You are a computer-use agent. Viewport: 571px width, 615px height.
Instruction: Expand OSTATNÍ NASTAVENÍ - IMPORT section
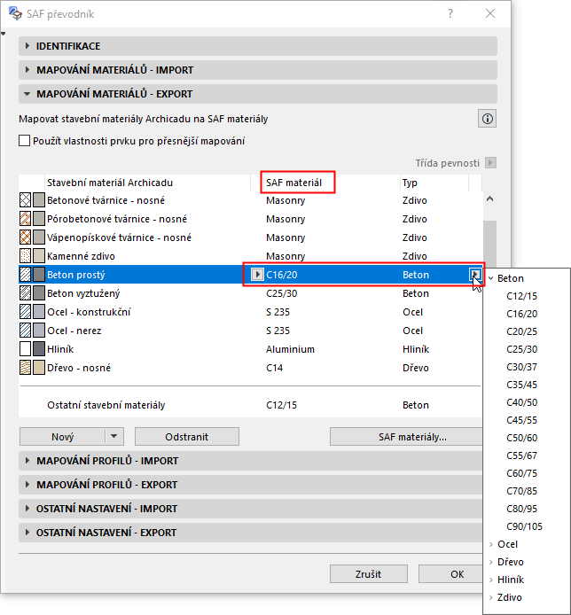tap(27, 509)
